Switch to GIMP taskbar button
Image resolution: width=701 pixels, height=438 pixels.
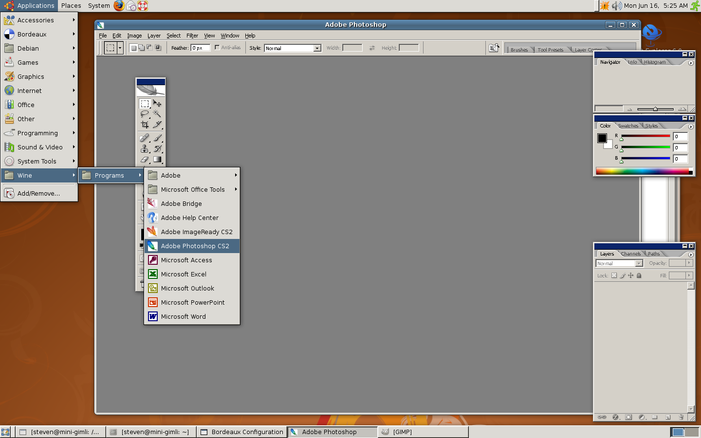pos(423,432)
